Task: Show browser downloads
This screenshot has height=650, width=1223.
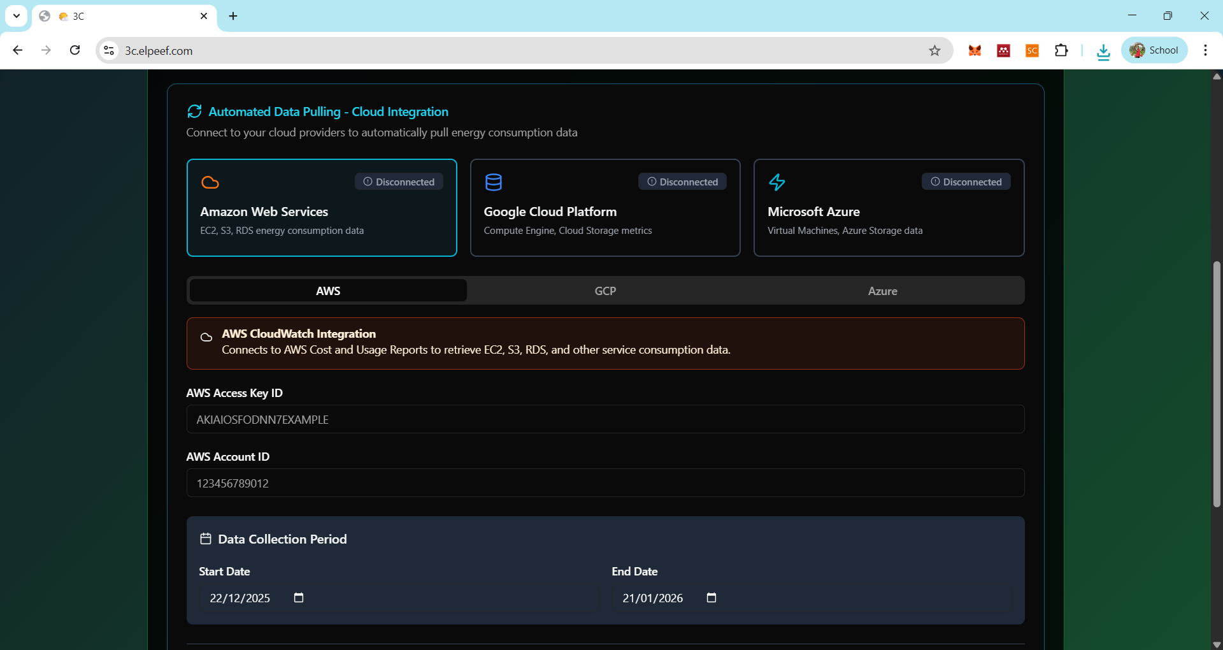Action: point(1103,51)
